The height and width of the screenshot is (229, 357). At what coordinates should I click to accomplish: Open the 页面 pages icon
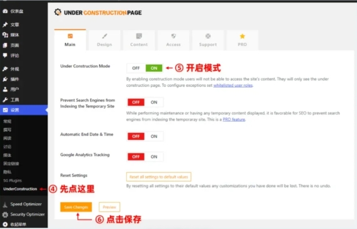pyautogui.click(x=5, y=45)
